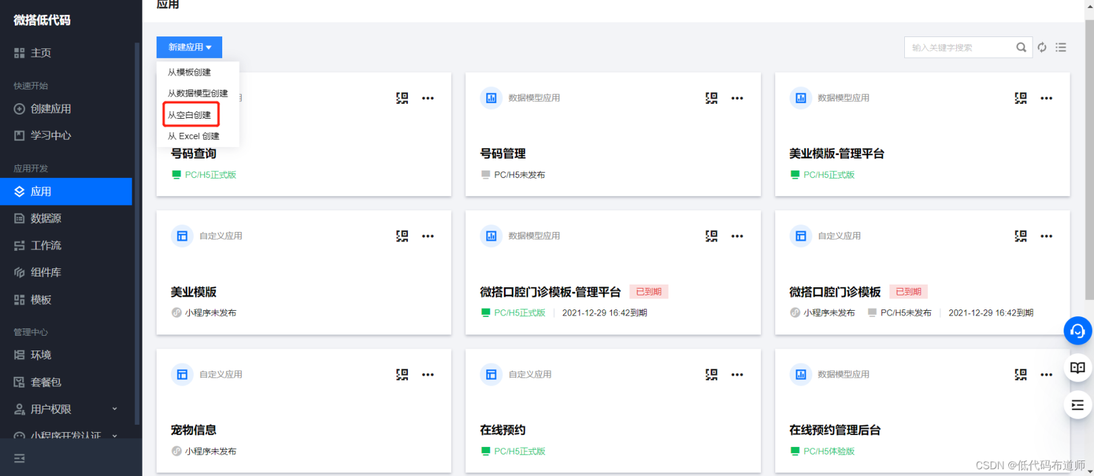Show QR code for 在线预约 app
The image size is (1094, 476).
711,375
